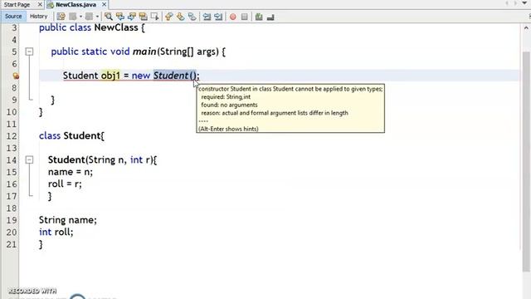Close the Start Page tab
The height and width of the screenshot is (299, 531).
40,5
